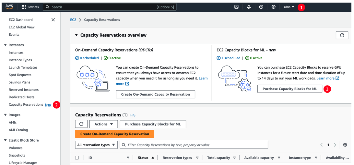354x165 pixels.
Task: Click the Availability column header
Action: [x=337, y=158]
